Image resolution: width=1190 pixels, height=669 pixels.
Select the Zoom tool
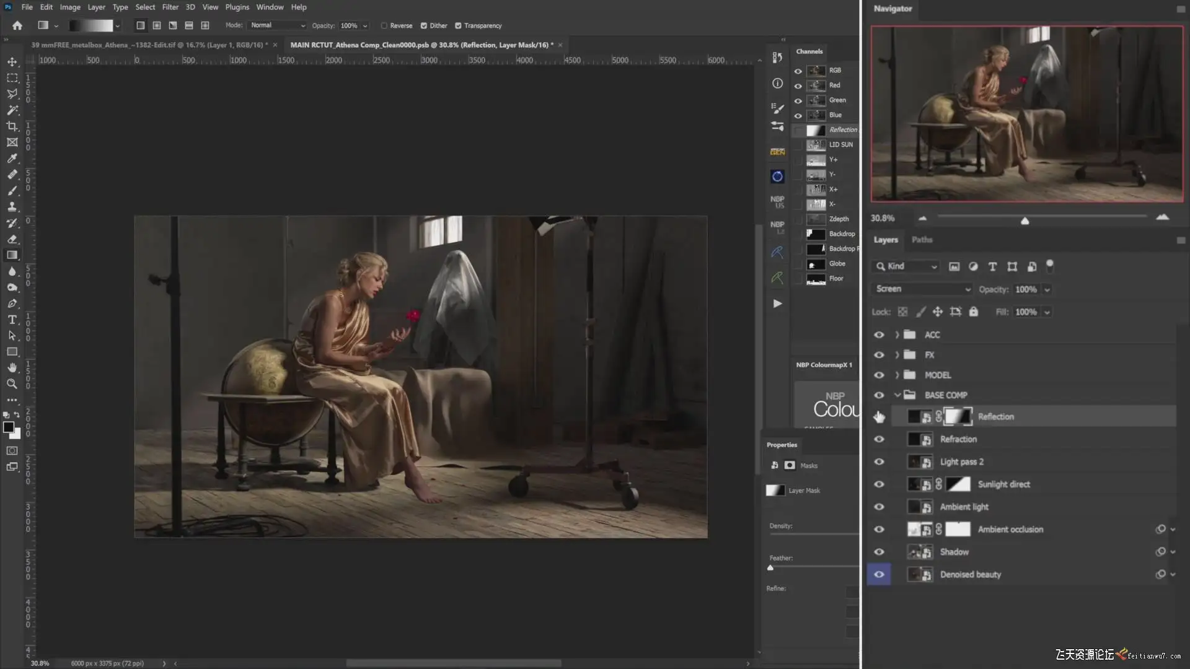[x=12, y=384]
